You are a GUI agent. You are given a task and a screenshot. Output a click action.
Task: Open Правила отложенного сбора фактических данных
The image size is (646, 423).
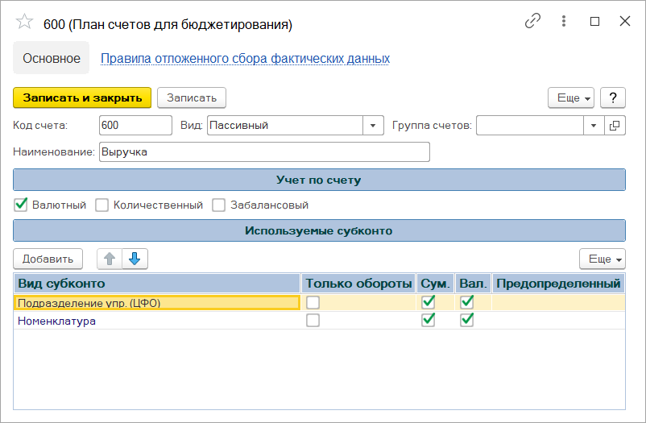tap(245, 58)
